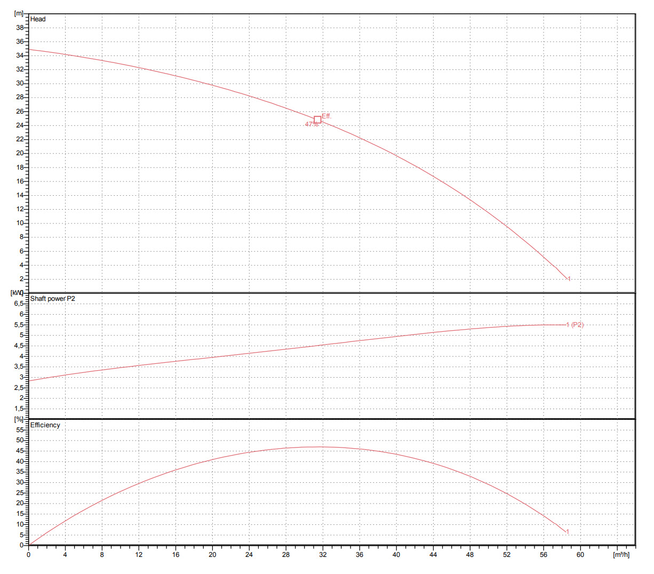Click the '1' label ending the efficiency curve
The width and height of the screenshot is (654, 574).
568,532
